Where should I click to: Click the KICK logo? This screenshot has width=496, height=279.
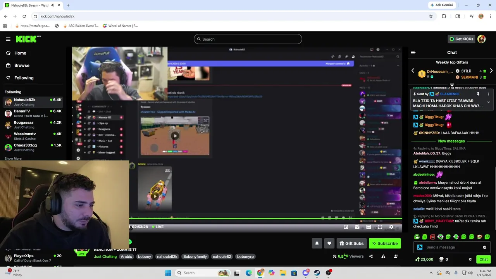coord(28,39)
